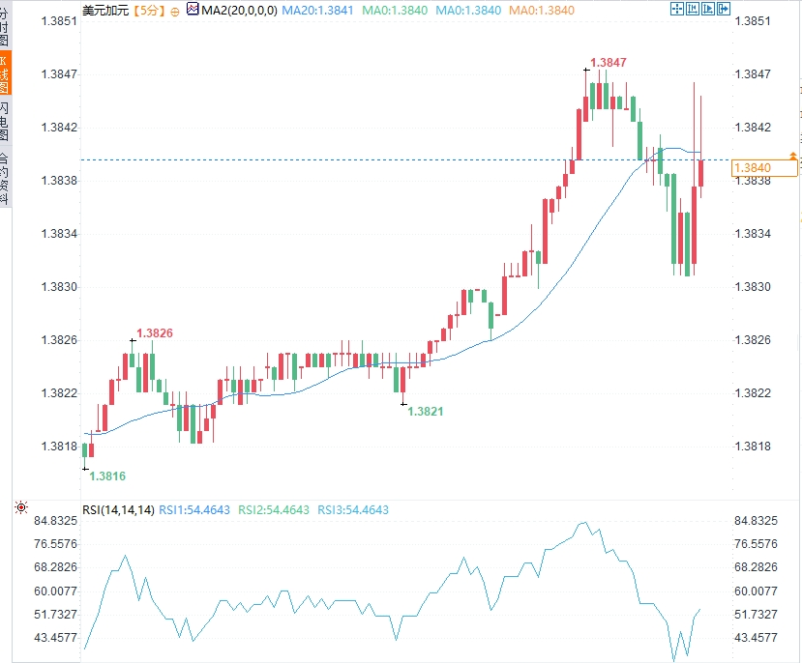Click the green 1.3816 low annotation
This screenshot has width=802, height=663.
tap(107, 476)
